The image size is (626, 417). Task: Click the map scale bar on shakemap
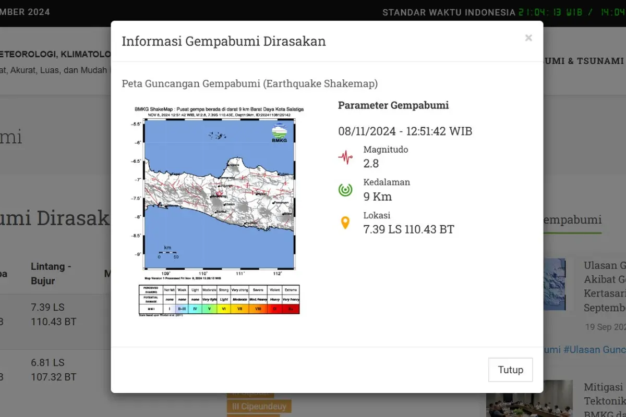pyautogui.click(x=168, y=253)
